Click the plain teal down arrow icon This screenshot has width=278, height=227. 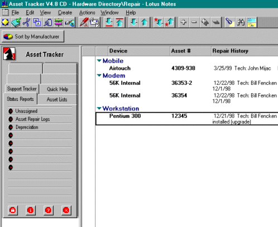134,22
